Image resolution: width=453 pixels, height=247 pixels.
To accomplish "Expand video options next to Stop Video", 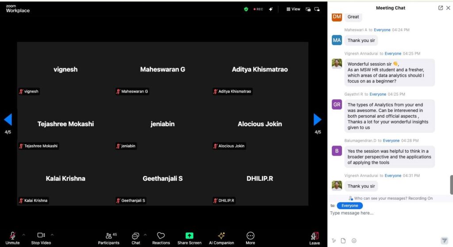I will coord(52,235).
